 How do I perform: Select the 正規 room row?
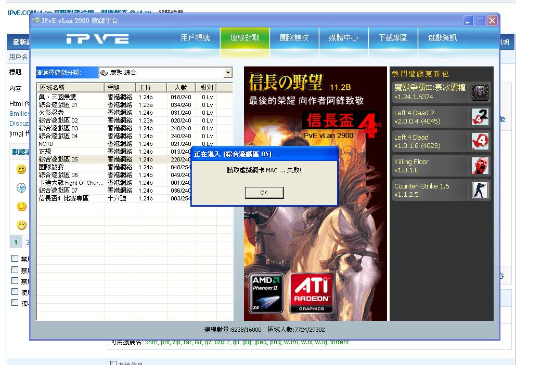[114, 152]
